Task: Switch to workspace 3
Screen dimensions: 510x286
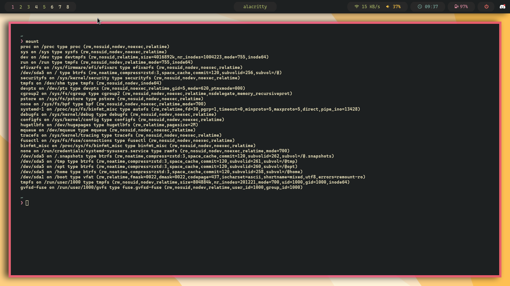Action: click(28, 7)
